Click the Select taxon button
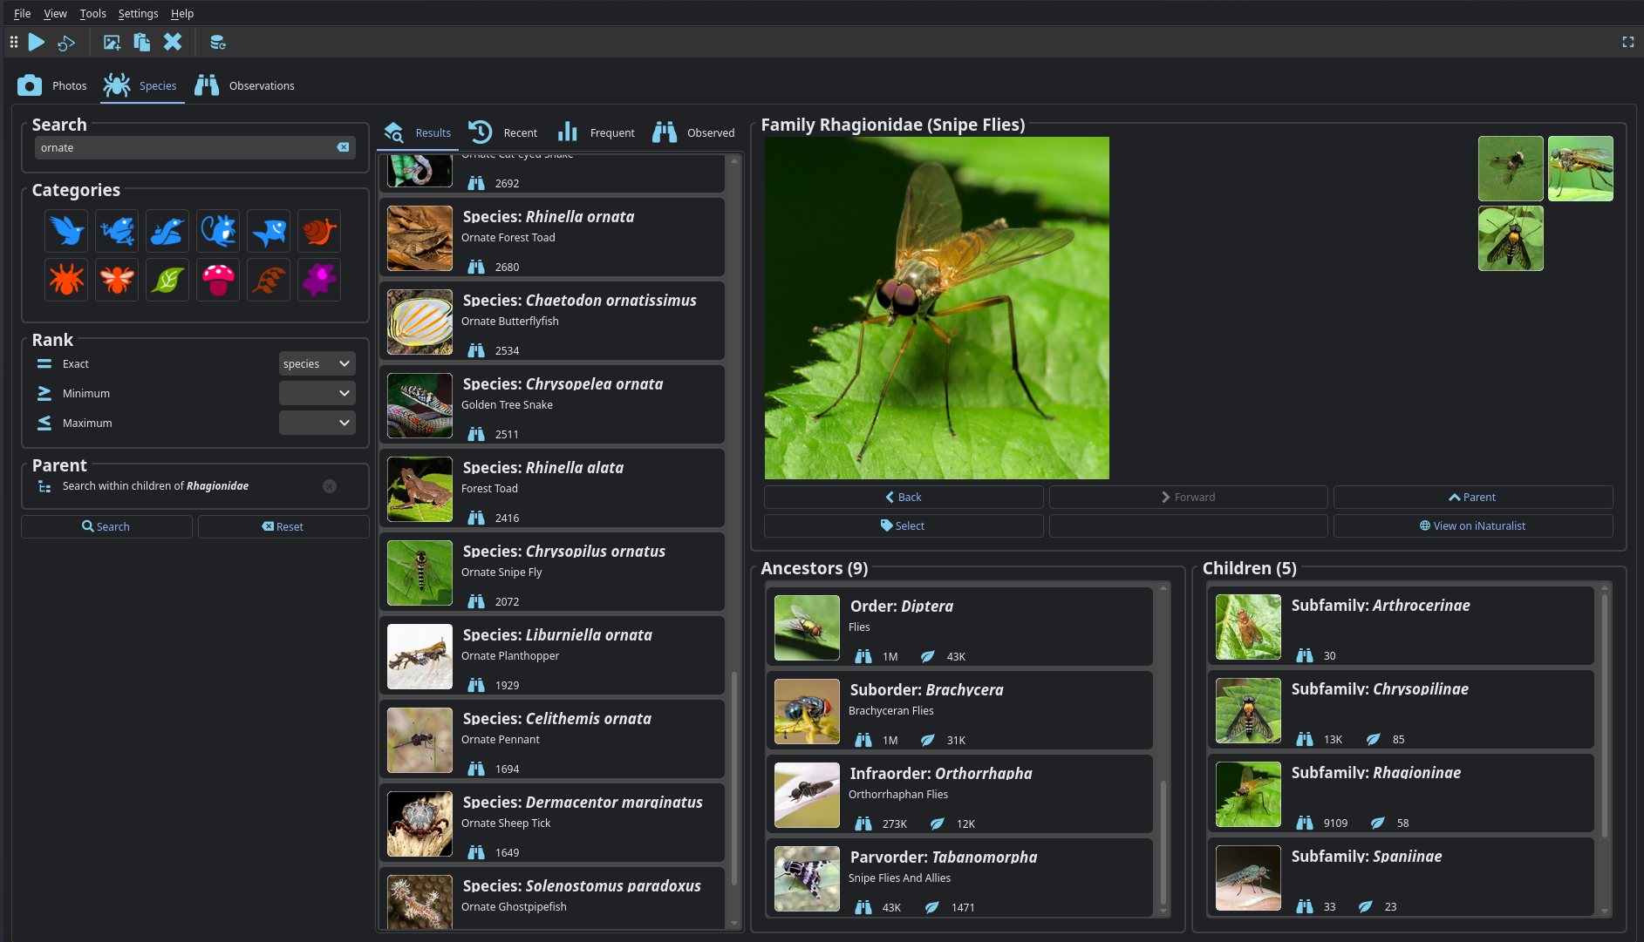The image size is (1644, 942). point(904,525)
